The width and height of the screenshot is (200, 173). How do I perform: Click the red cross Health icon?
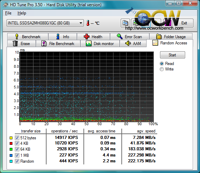[87, 37]
